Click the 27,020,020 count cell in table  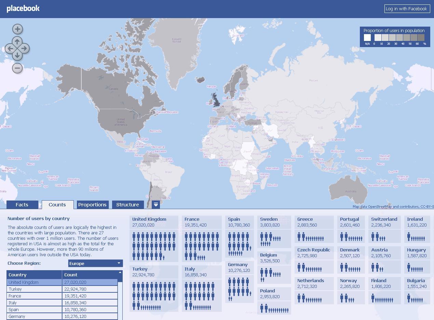coord(90,282)
